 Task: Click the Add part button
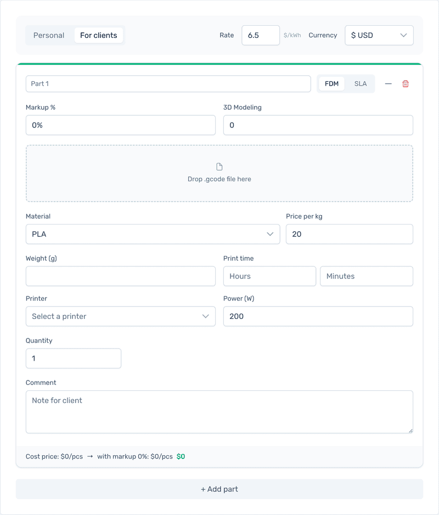click(x=219, y=489)
